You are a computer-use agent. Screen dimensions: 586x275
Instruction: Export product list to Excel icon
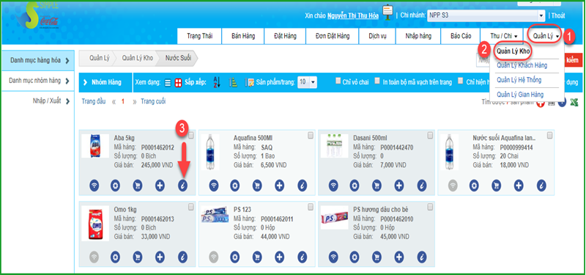coord(574,103)
